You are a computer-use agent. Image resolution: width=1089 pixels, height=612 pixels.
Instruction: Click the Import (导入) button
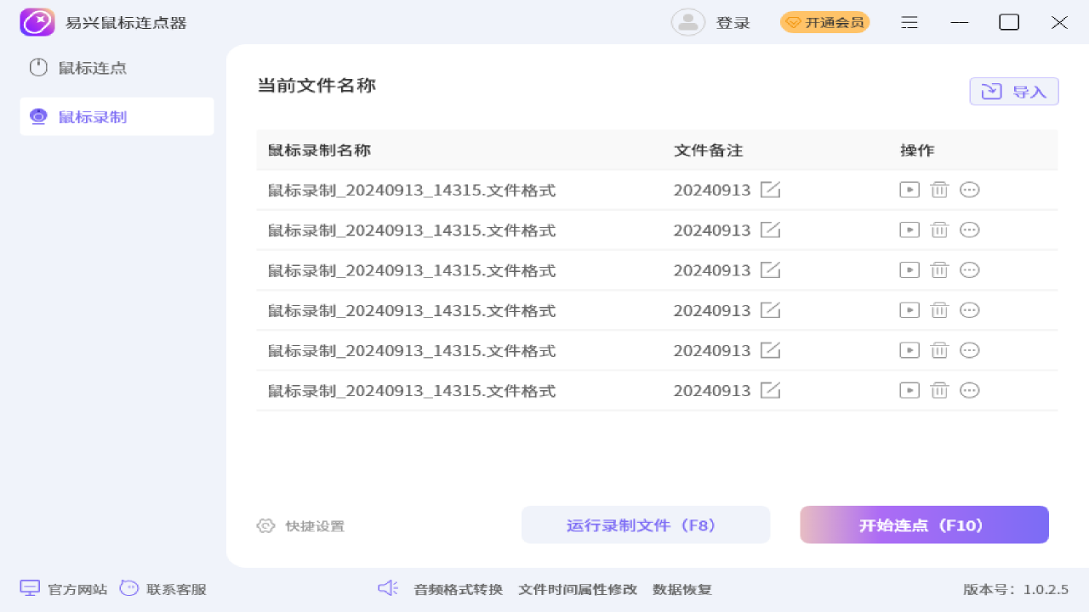pos(1014,92)
